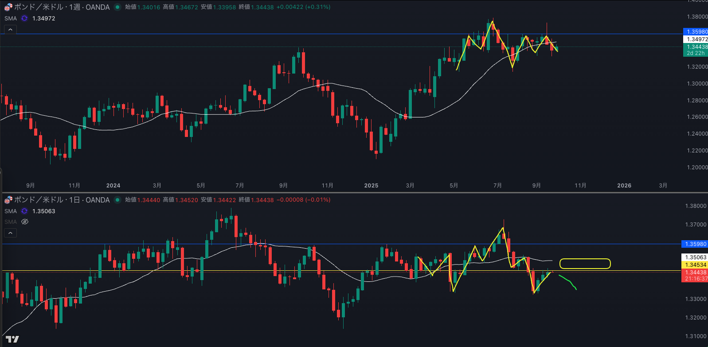Click the TradingView logo in the bottom-left corner
This screenshot has height=347, width=708.
[x=12, y=339]
